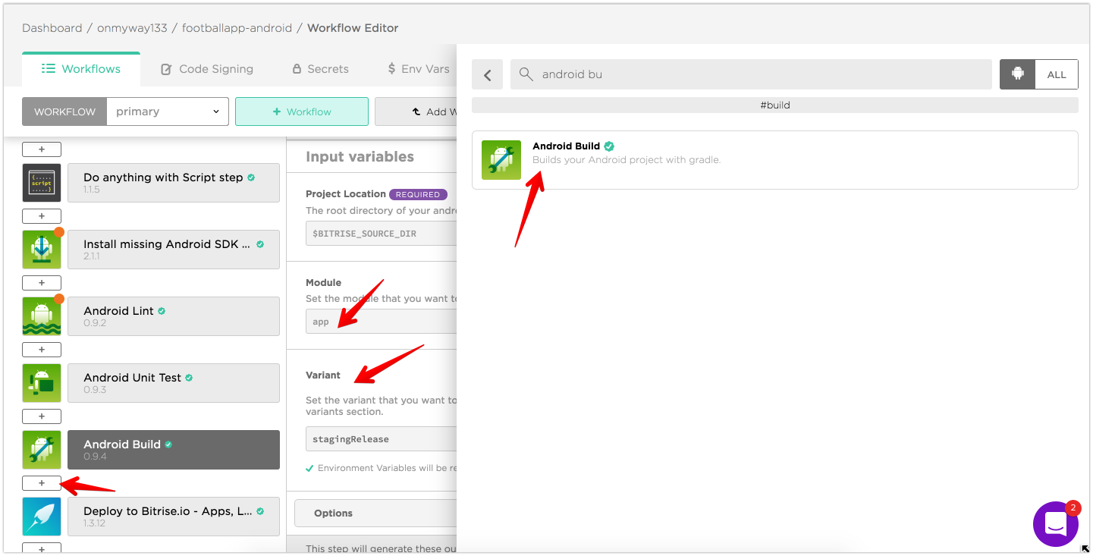Select the Android Build search result
Image resolution: width=1093 pixels, height=556 pixels.
tap(774, 160)
